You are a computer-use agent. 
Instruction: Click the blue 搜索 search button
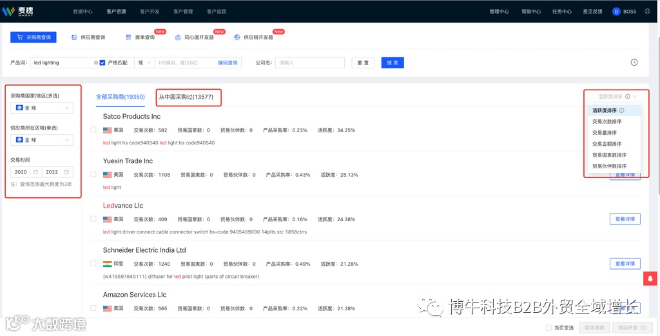[393, 63]
